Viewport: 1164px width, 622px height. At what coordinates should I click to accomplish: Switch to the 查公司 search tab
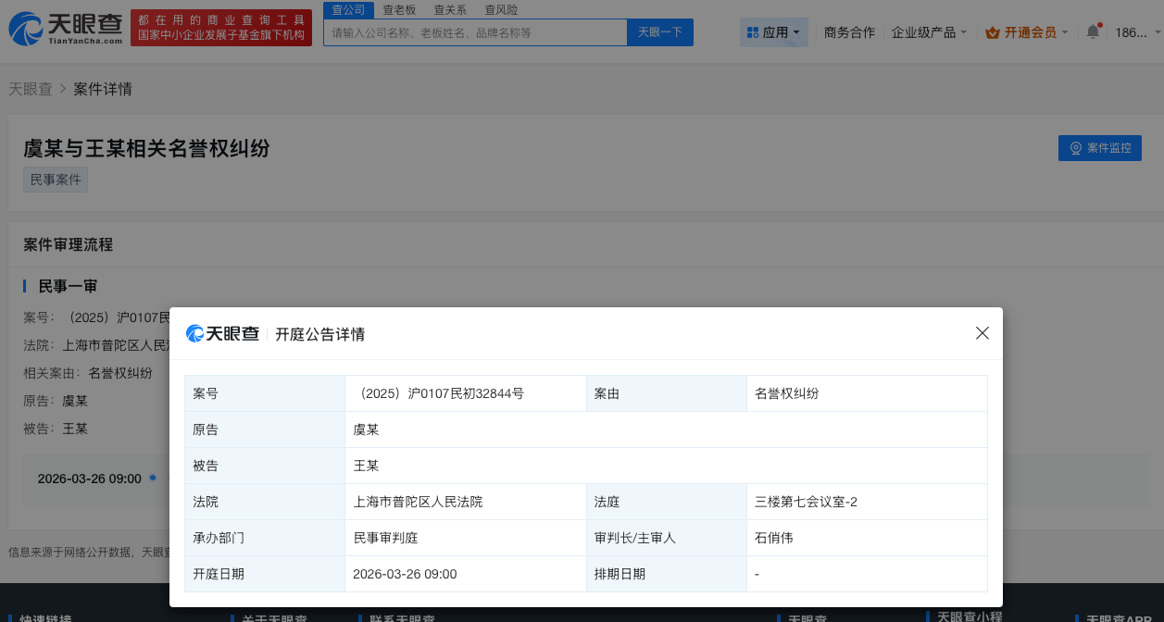click(348, 9)
